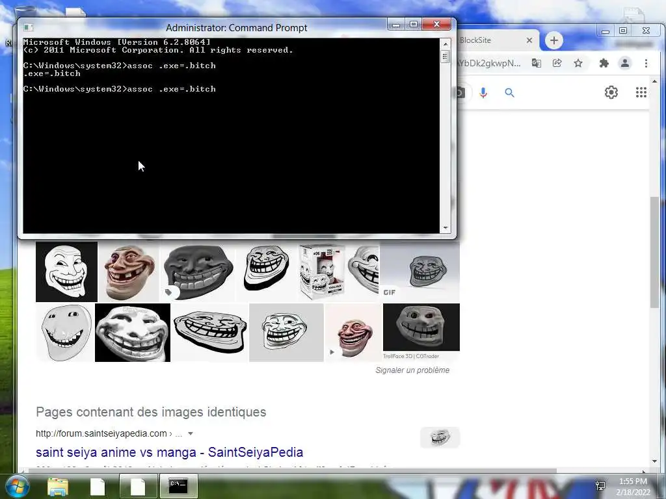Click the Chrome page vertical scrollbar thumb

(654, 252)
